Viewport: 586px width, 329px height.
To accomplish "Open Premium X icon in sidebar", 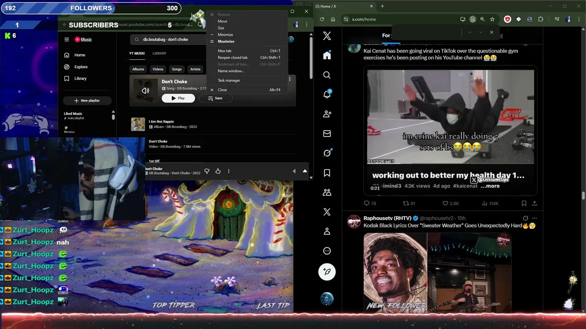I will click(x=327, y=212).
